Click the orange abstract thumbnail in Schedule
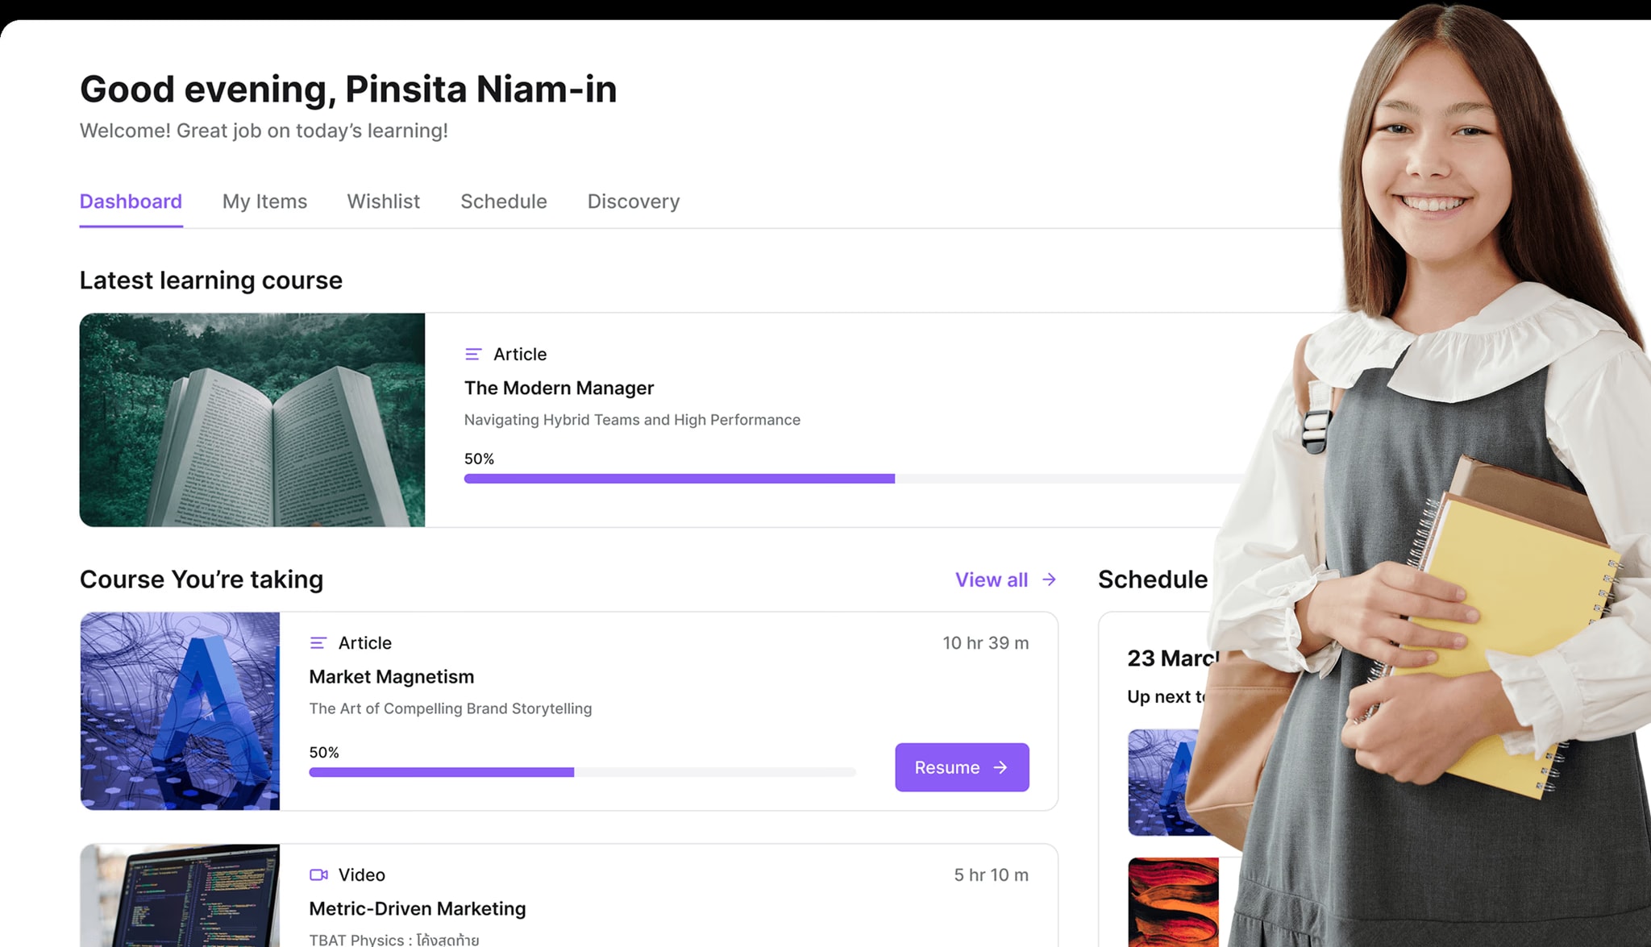Screen dimensions: 1651x947 click(x=1173, y=902)
